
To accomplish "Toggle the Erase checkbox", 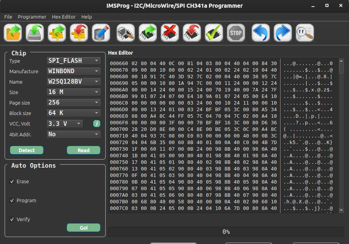I will tap(12, 182).
